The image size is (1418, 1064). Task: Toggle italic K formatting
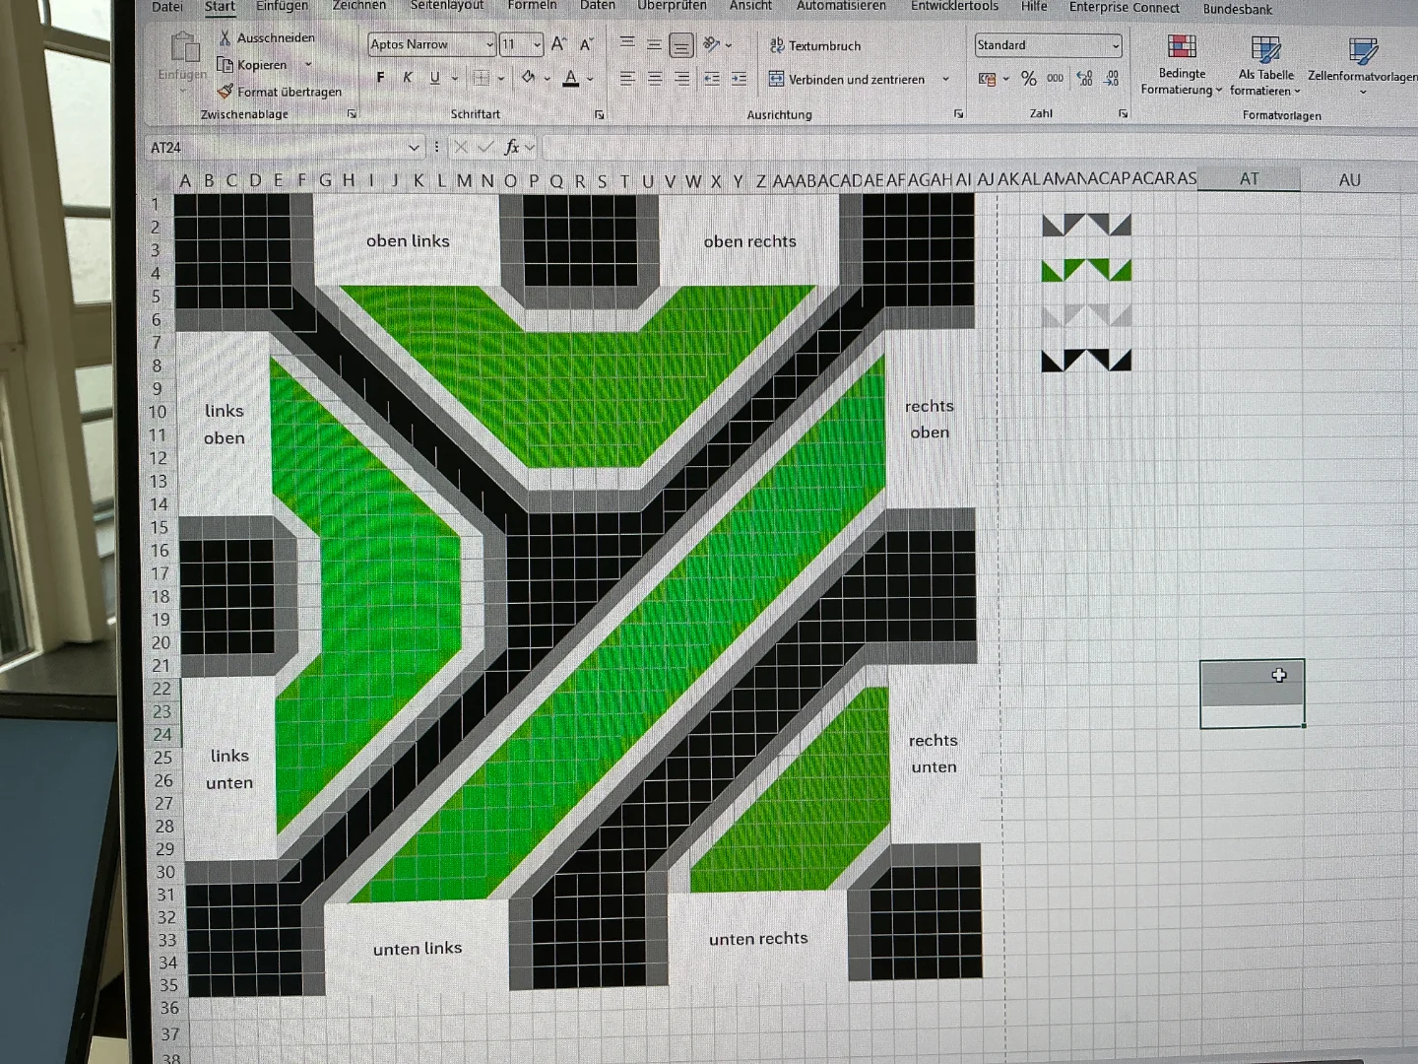tap(408, 77)
